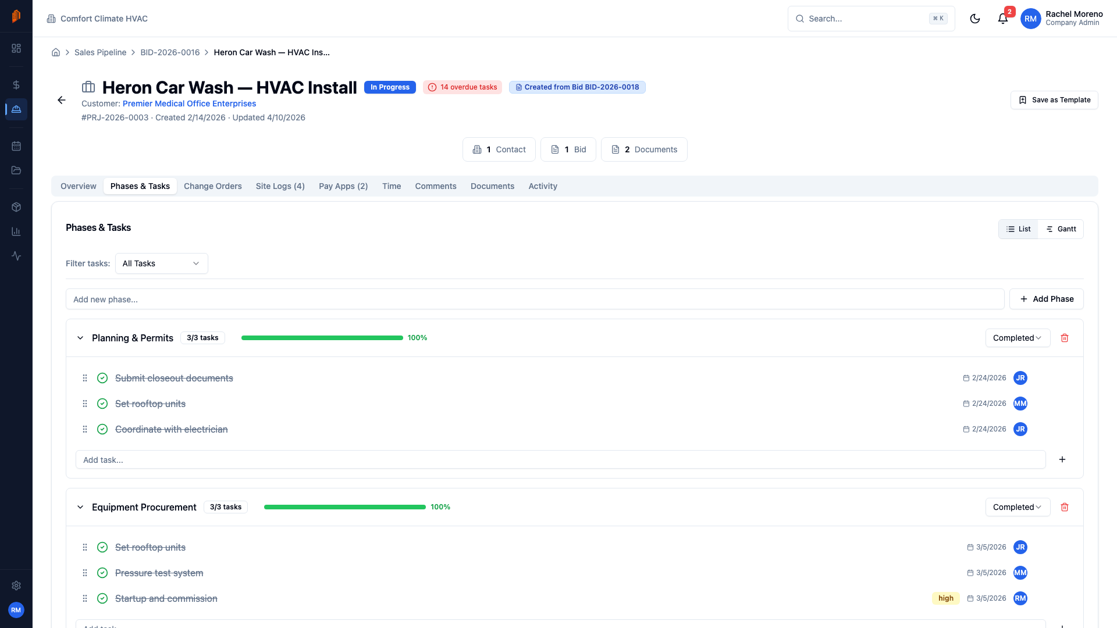Delete the Planning & Permits phase
1117x628 pixels.
1065,338
